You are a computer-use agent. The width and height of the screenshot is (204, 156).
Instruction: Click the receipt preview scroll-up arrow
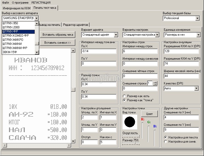coord(73,50)
